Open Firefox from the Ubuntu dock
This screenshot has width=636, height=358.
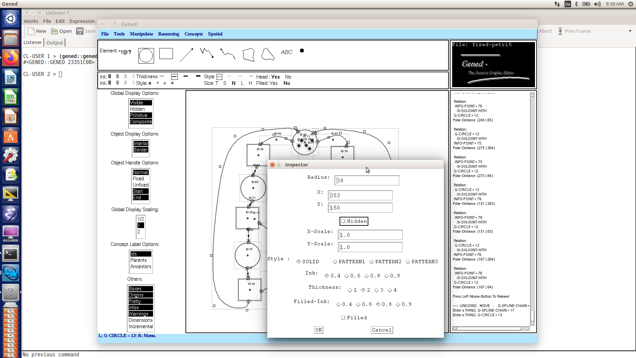click(11, 58)
